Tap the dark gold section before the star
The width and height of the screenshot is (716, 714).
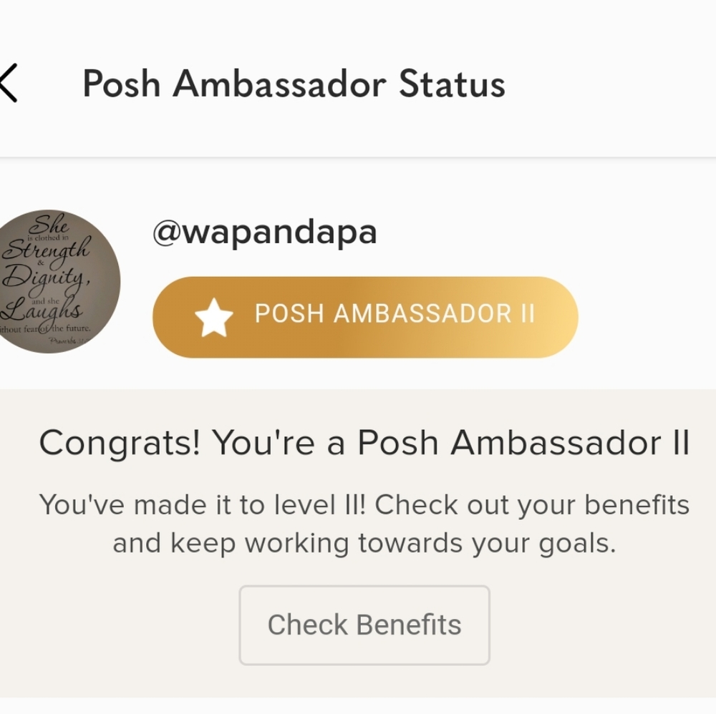pyautogui.click(x=173, y=317)
